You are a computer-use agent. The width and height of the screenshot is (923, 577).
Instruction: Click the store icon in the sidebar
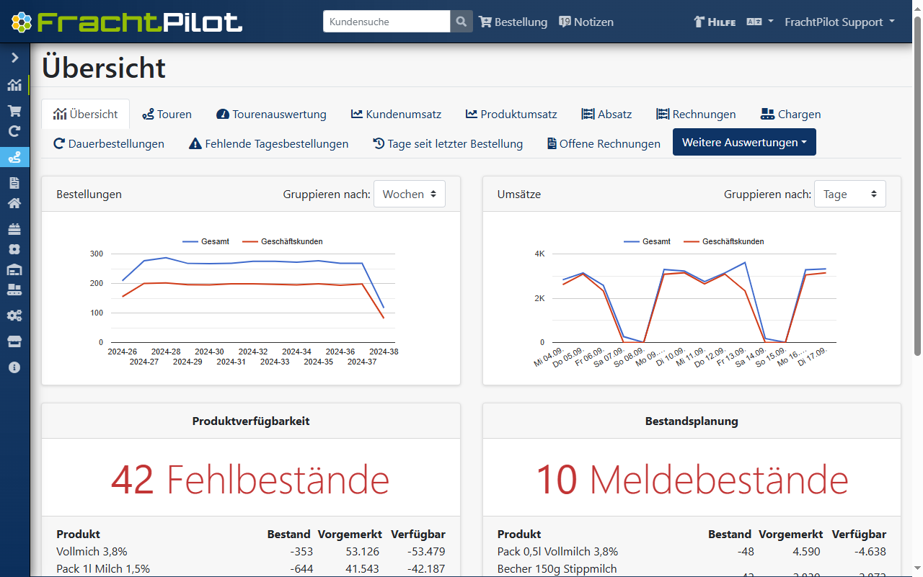pos(14,341)
